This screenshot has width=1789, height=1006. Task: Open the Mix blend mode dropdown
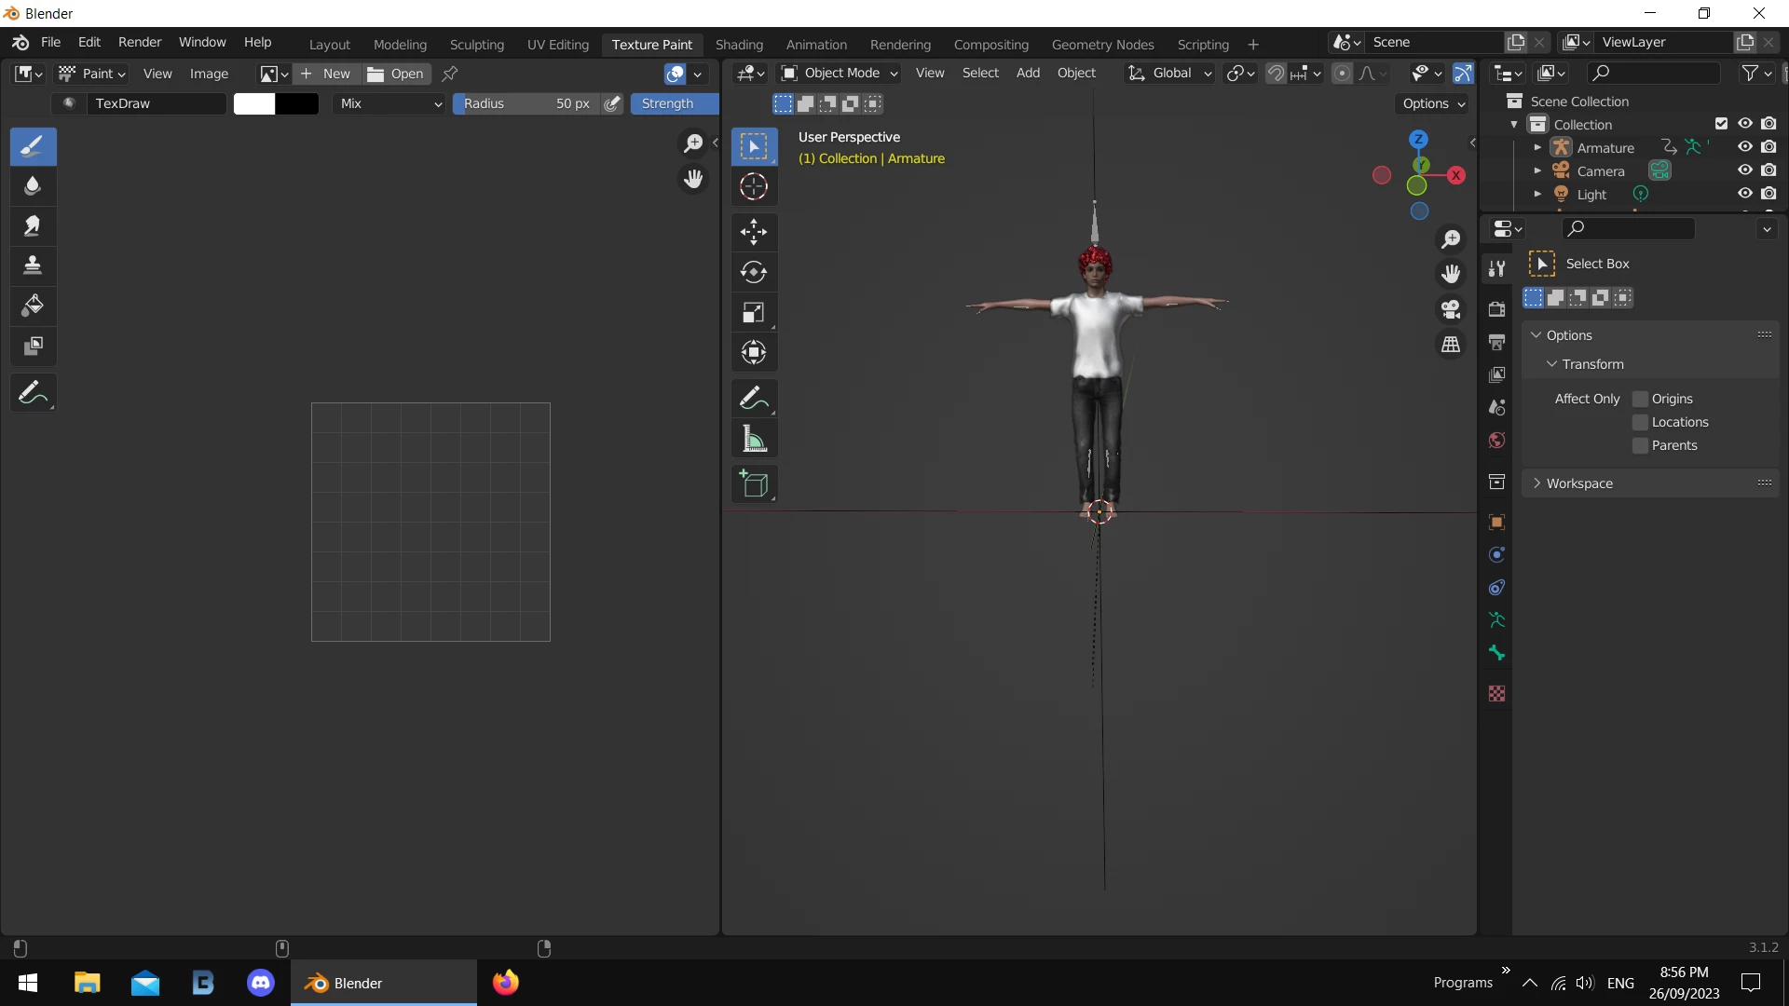pyautogui.click(x=389, y=103)
